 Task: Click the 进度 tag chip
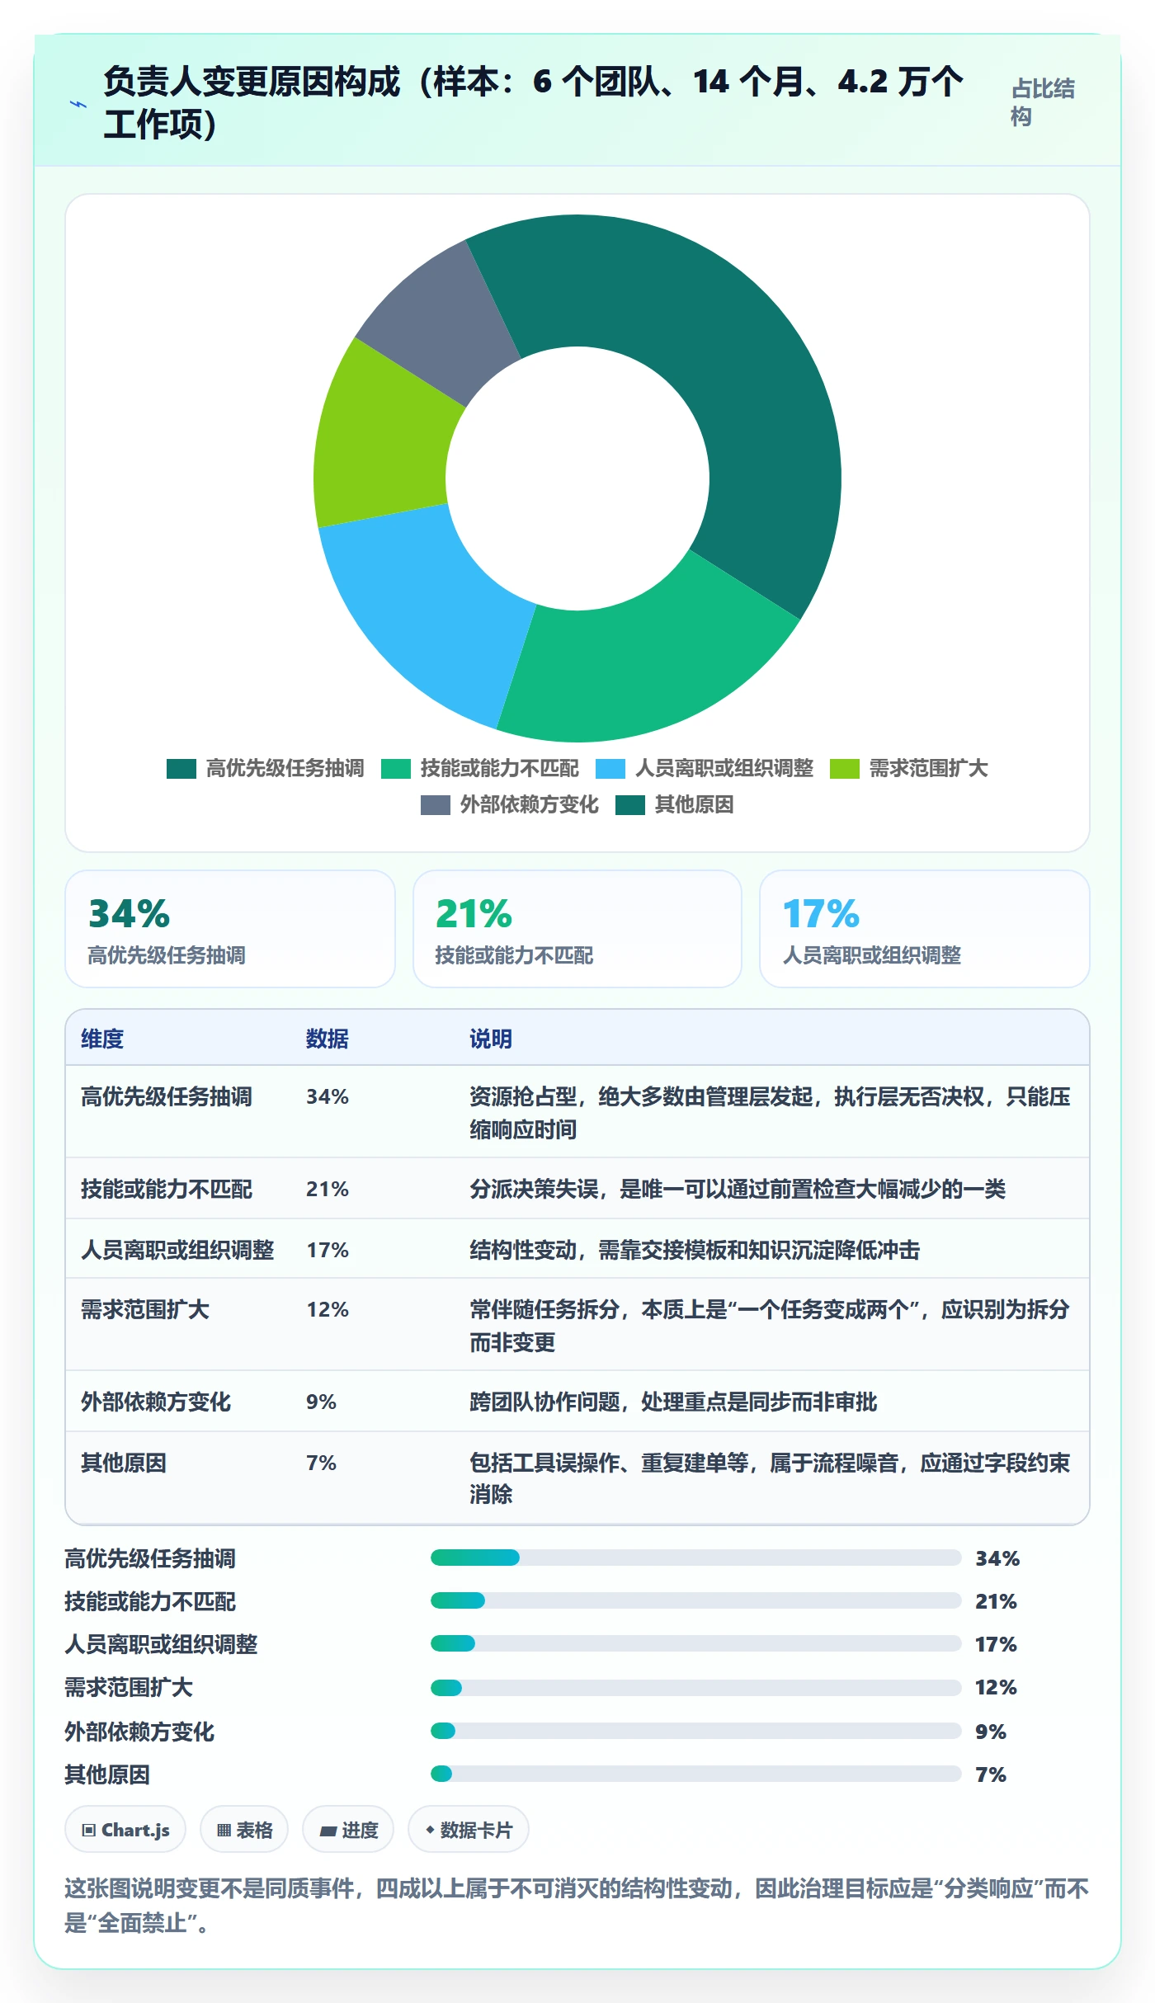(x=348, y=1830)
